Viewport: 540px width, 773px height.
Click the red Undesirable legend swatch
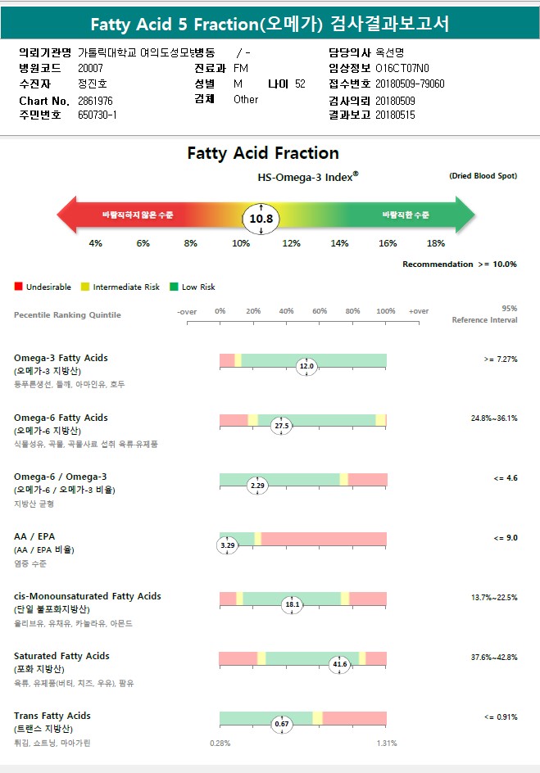pyautogui.click(x=18, y=287)
